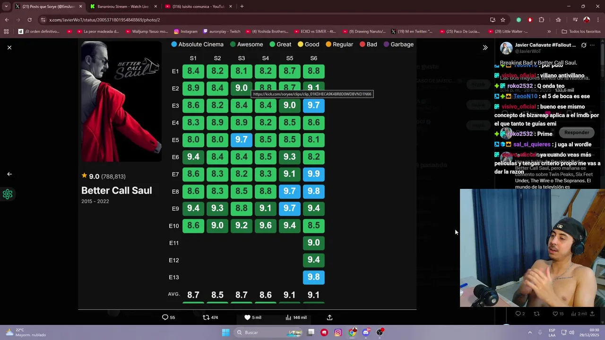Switch to the Bananirou Stream Kick tab
Screen dimensions: 605x340
coord(123,7)
